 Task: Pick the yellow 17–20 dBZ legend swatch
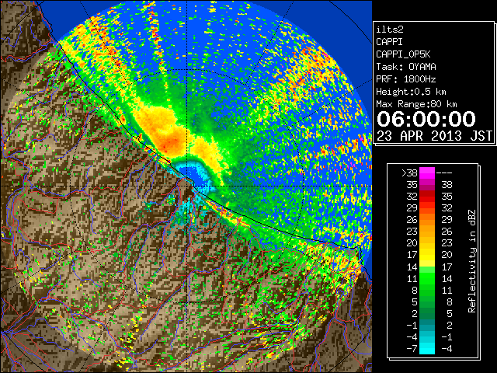[427, 255]
